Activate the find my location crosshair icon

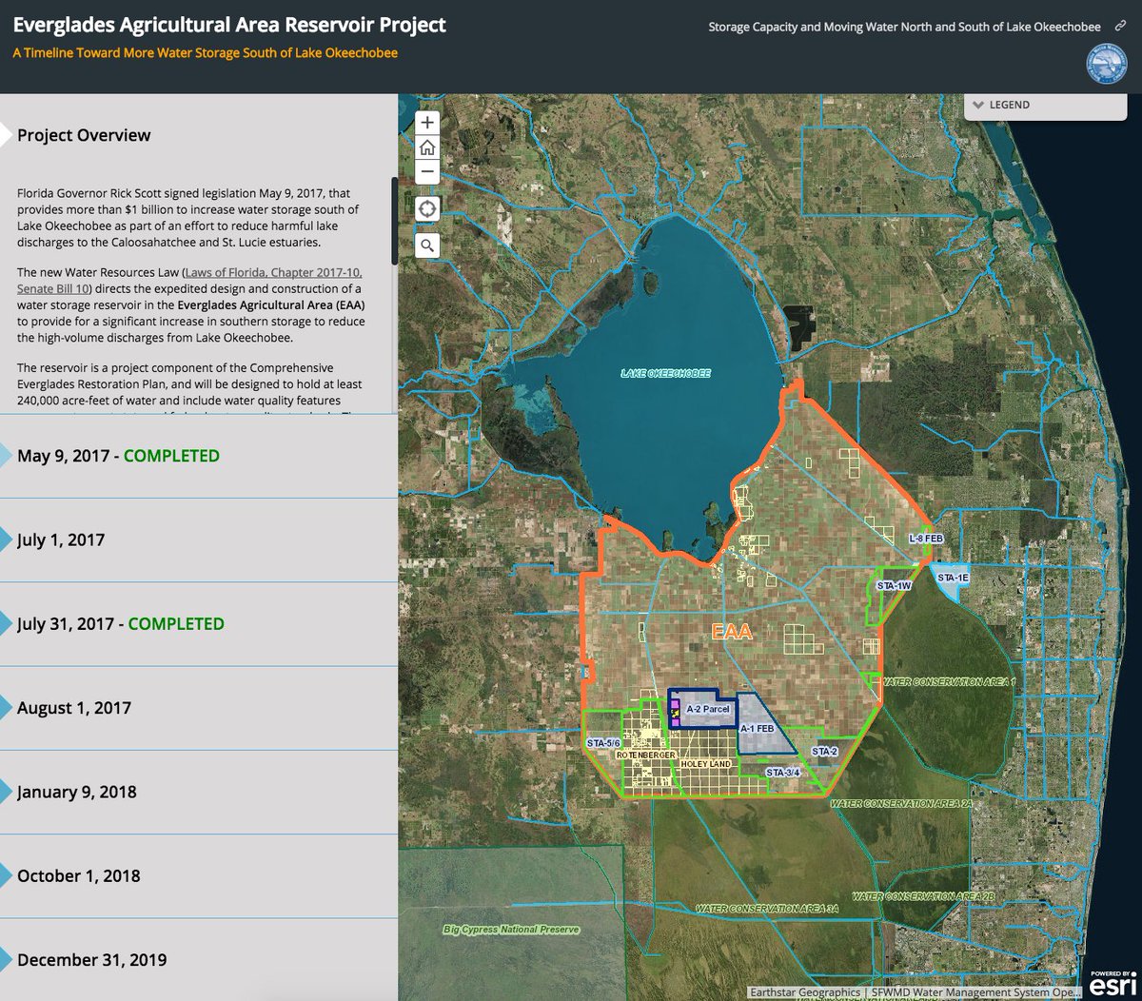point(427,208)
